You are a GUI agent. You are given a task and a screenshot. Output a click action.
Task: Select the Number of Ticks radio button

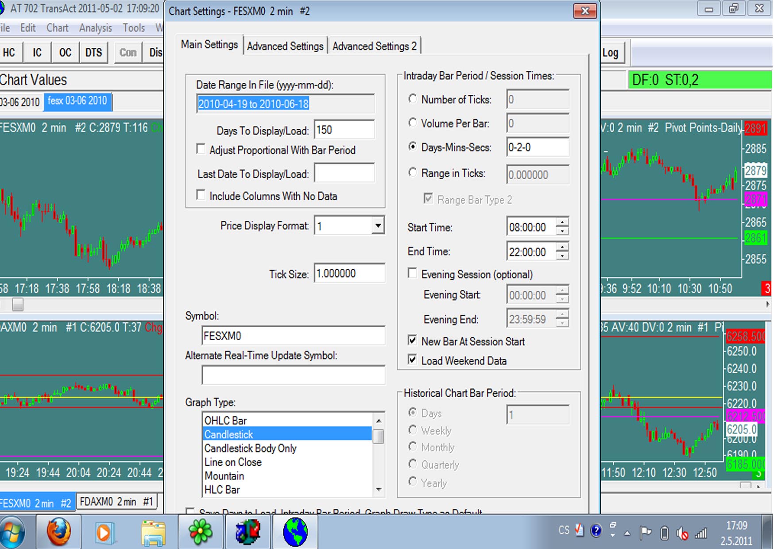(413, 98)
